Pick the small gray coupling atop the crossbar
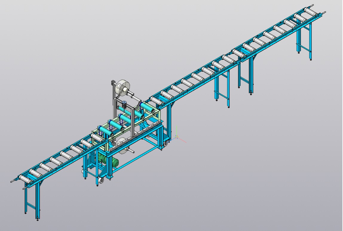 click(124, 105)
